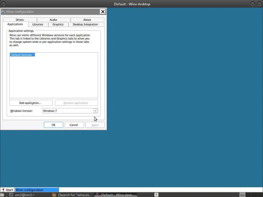Click the terminal icon in the panel
This screenshot has width=263, height=197.
(11, 195)
